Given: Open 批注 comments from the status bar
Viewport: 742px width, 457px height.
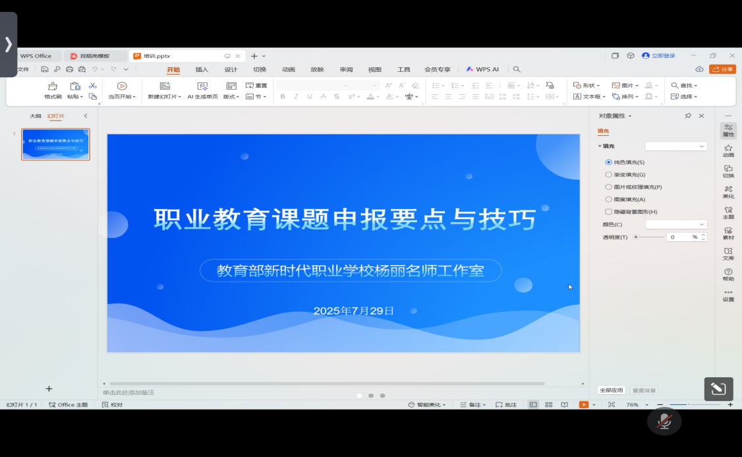Looking at the screenshot, I should (x=507, y=404).
